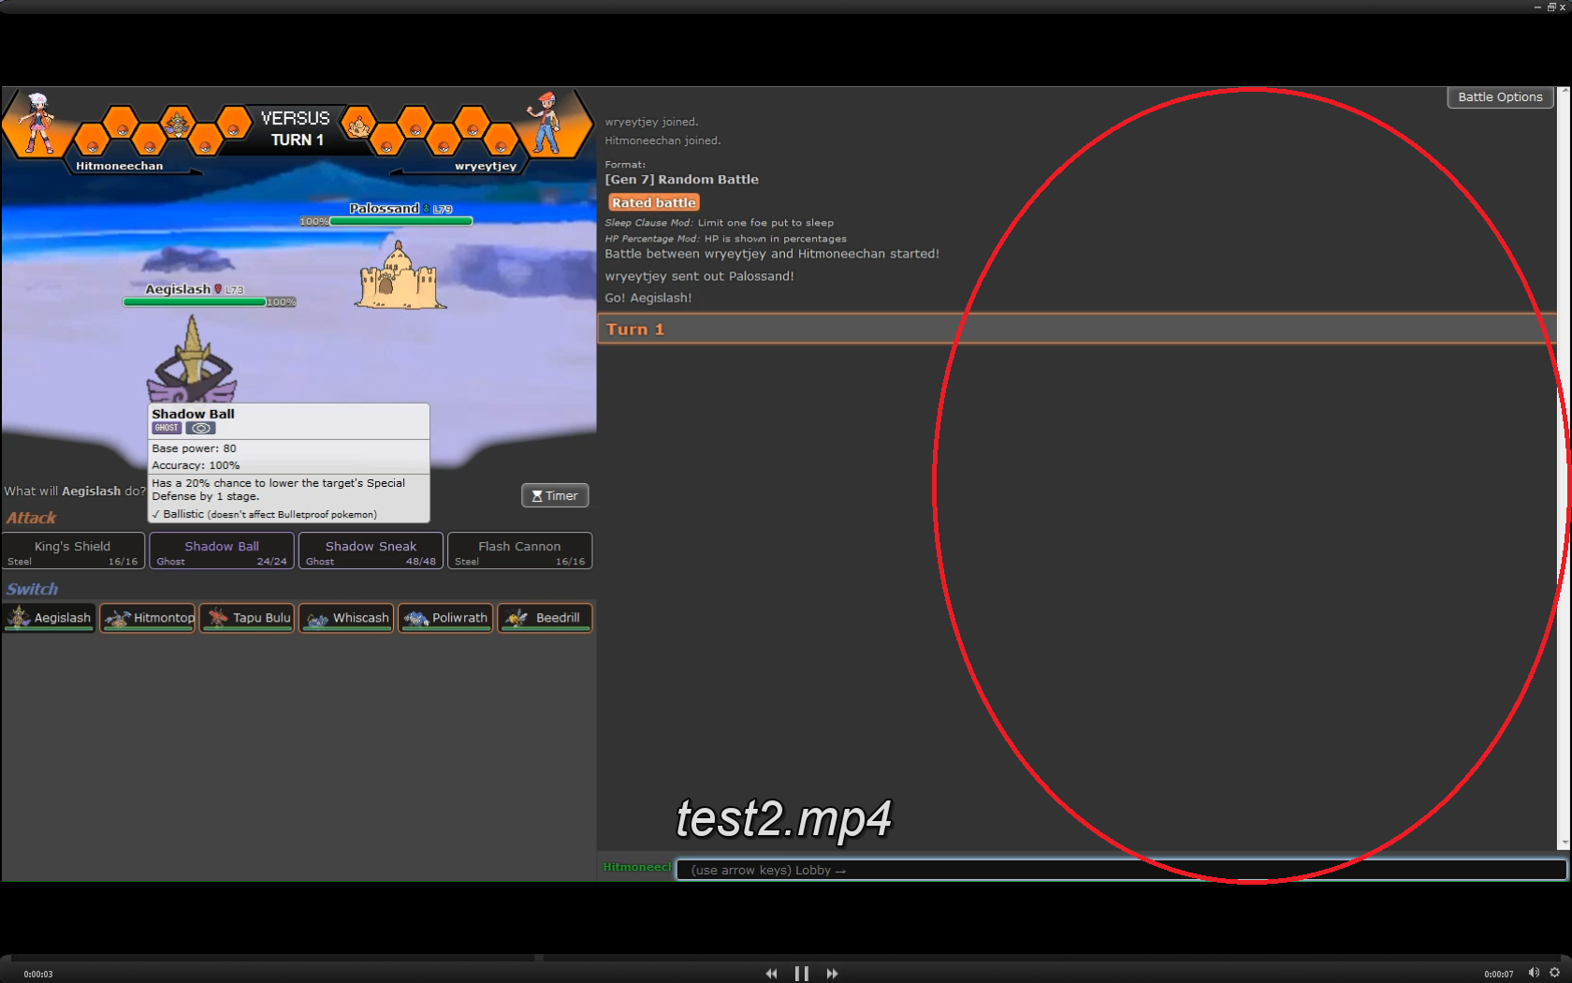
Task: Click the Ghost type badge in tooltip
Action: click(167, 428)
